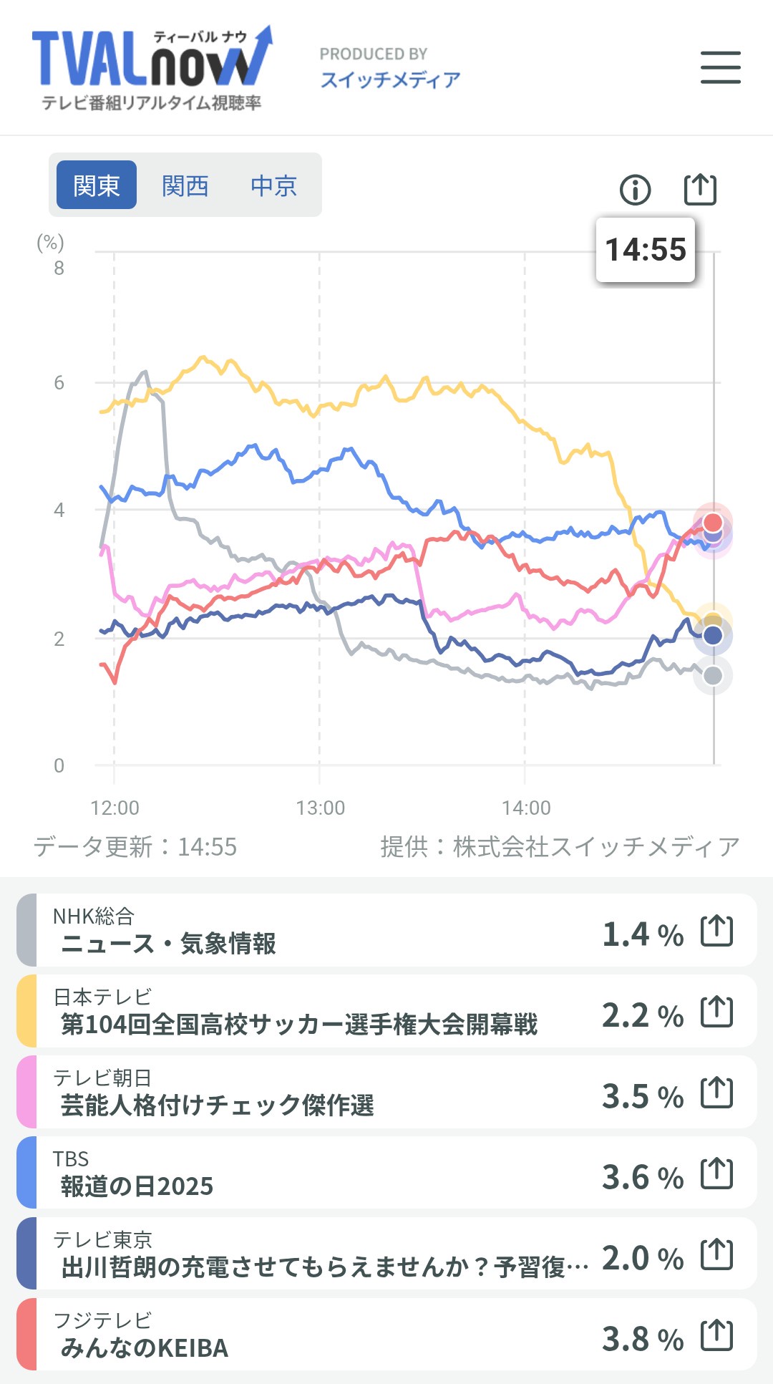Click the red フジテレビ chart data point

pyautogui.click(x=713, y=522)
